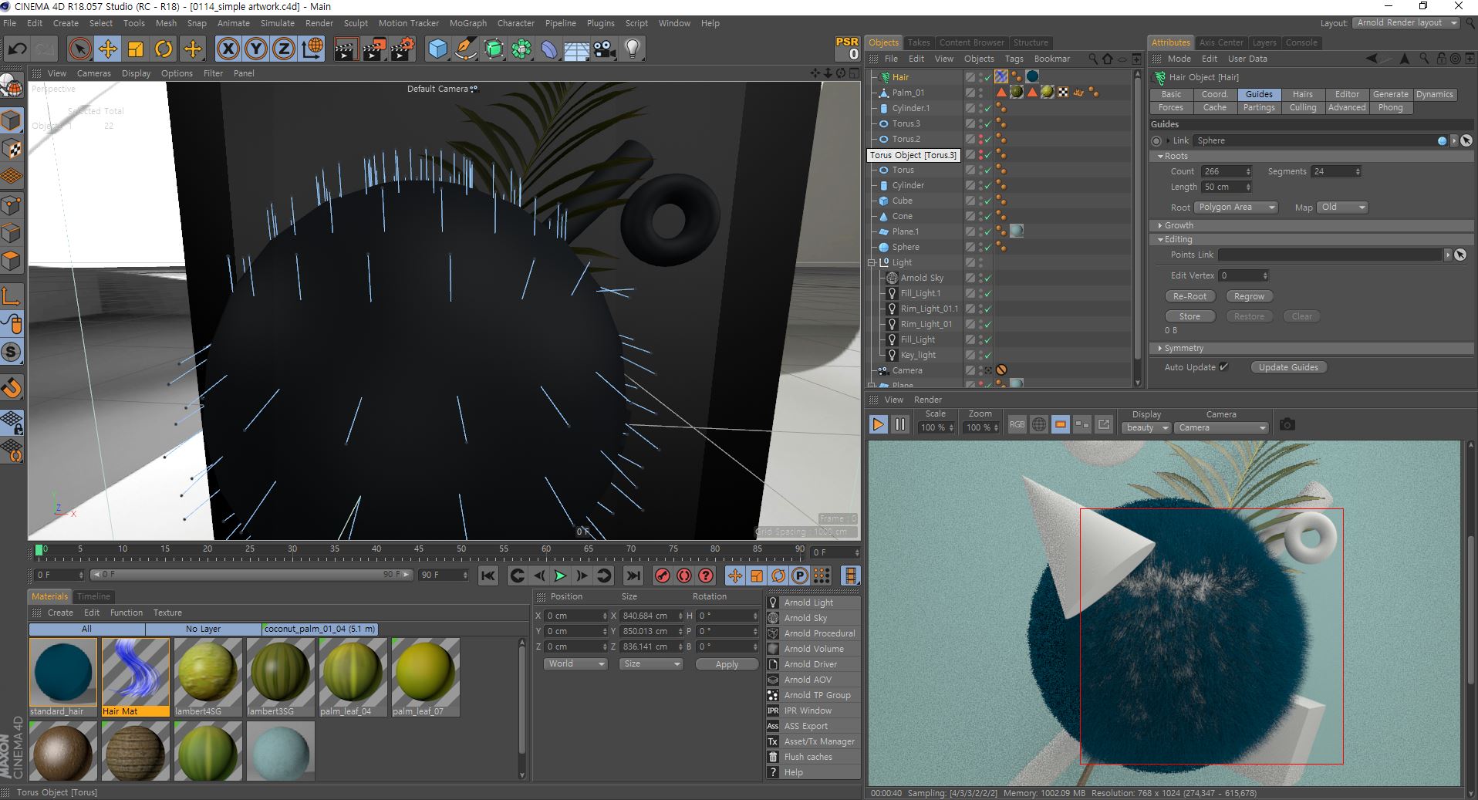Select the Rotate tool

coord(164,49)
